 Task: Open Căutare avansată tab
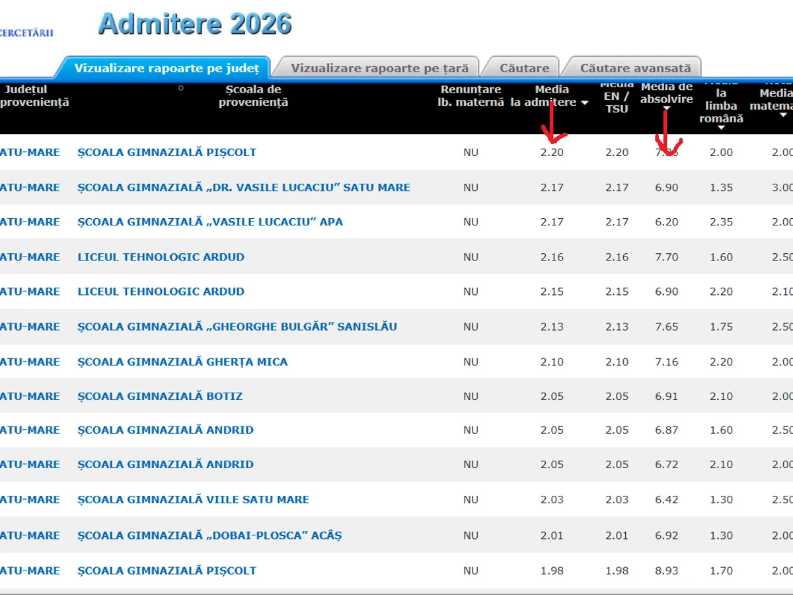point(635,68)
